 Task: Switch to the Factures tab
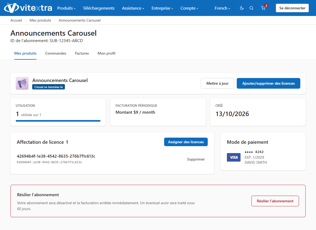click(x=82, y=53)
